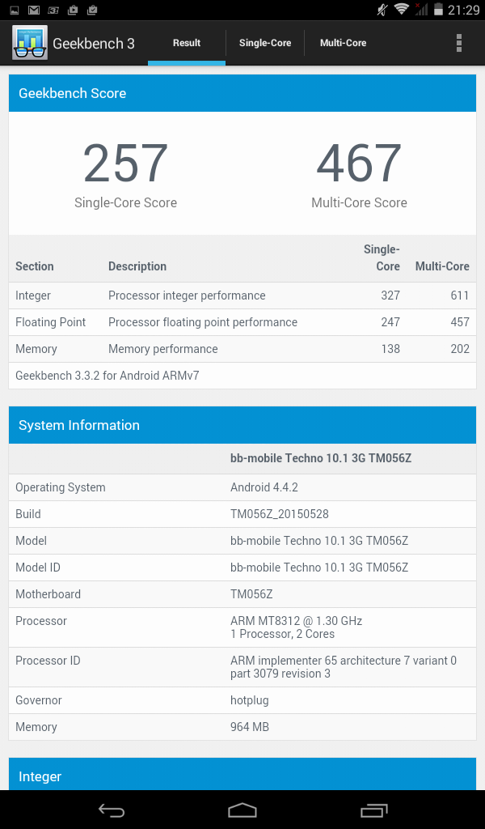The width and height of the screenshot is (485, 829).
Task: Click the Integer section header at bottom
Action: [x=242, y=774]
